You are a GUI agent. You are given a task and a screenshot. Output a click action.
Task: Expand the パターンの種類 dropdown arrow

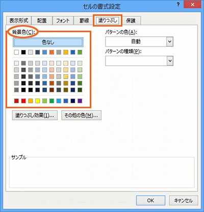tap(170, 61)
